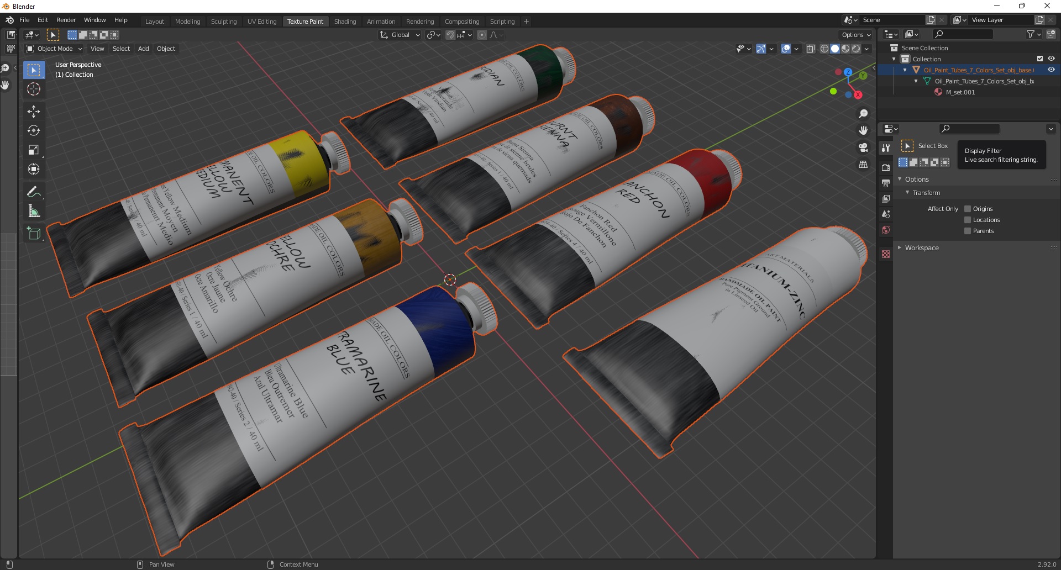This screenshot has width=1061, height=570.
Task: Open the View Layer properties tab
Action: (886, 198)
